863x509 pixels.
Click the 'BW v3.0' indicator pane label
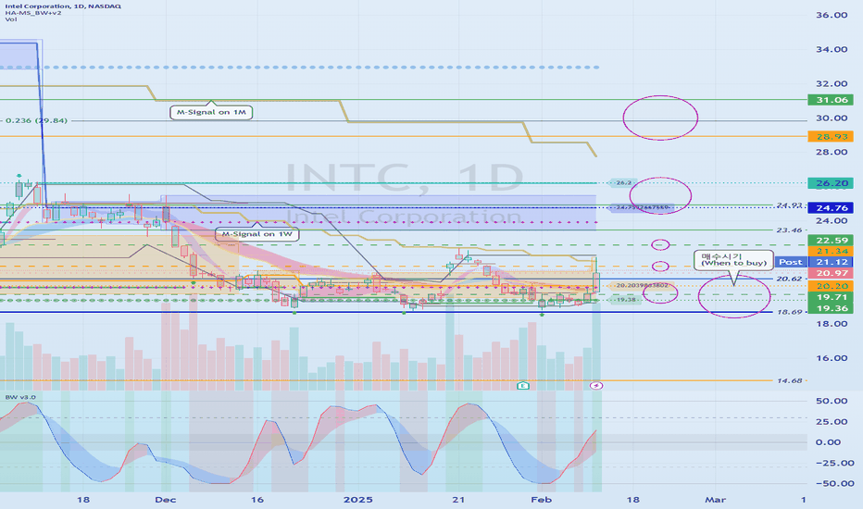pyautogui.click(x=20, y=397)
